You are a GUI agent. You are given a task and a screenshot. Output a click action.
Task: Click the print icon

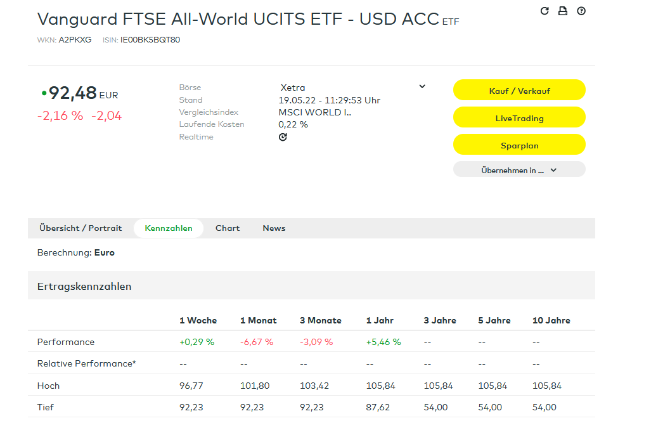(563, 11)
